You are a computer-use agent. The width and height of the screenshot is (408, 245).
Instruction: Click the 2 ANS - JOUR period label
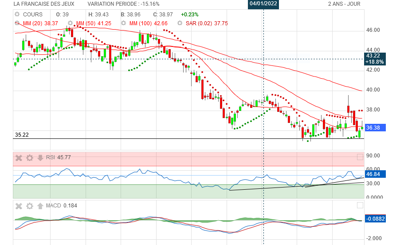point(344,4)
